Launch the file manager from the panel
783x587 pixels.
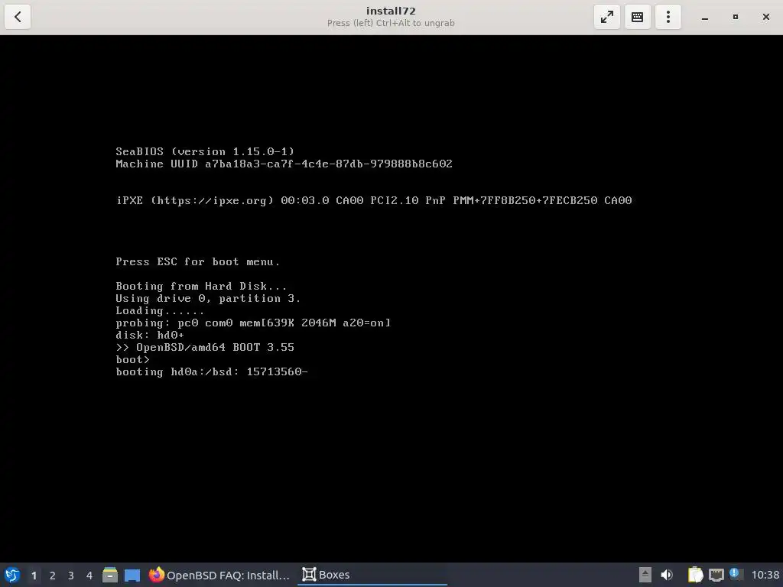tap(110, 575)
